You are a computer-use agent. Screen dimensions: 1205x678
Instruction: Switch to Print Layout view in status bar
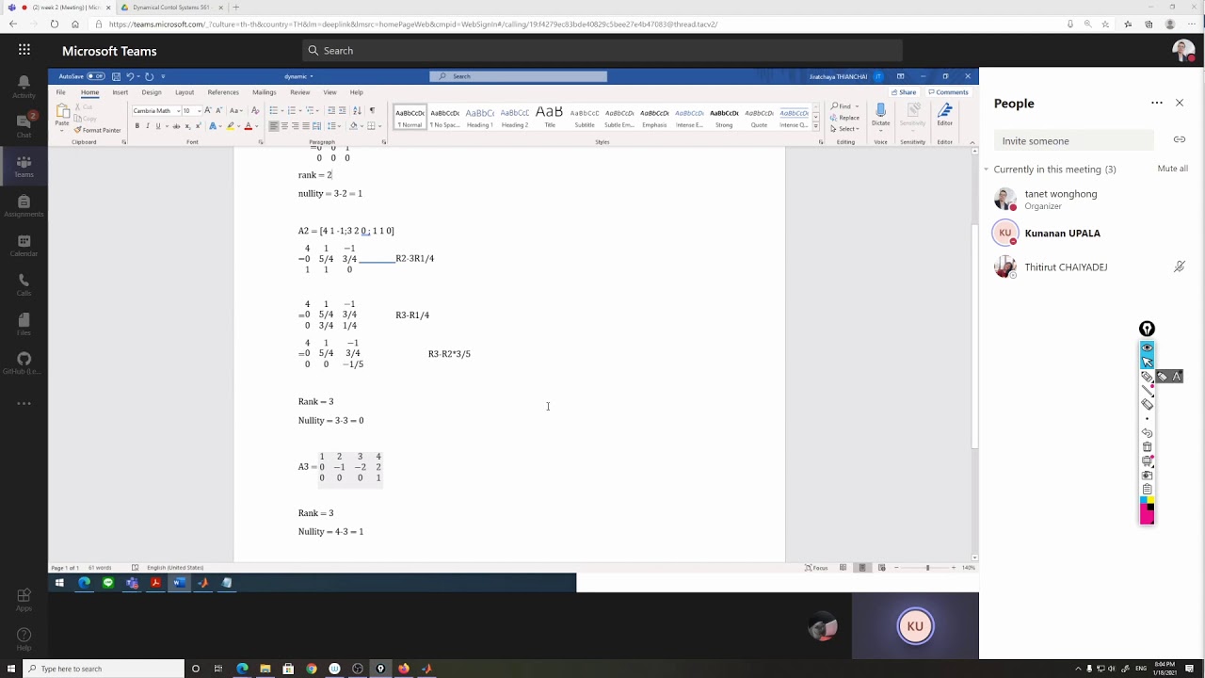click(x=861, y=568)
